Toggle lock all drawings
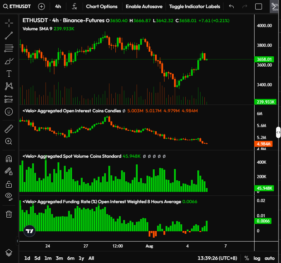 pos(9,184)
